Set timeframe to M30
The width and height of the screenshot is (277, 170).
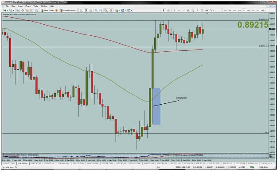coord(239,11)
